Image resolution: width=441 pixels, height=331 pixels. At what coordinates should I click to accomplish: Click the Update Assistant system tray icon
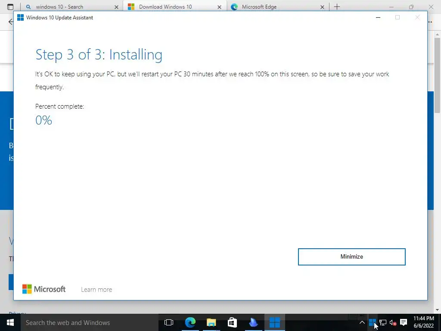pos(373,322)
